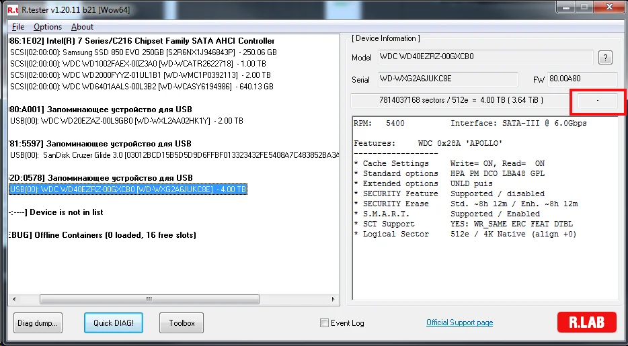Click the right scroll arrow of device list
The width and height of the screenshot is (628, 346).
click(x=333, y=299)
